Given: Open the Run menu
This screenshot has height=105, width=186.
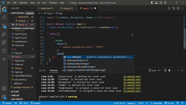Looking at the screenshot, I should (44, 3).
